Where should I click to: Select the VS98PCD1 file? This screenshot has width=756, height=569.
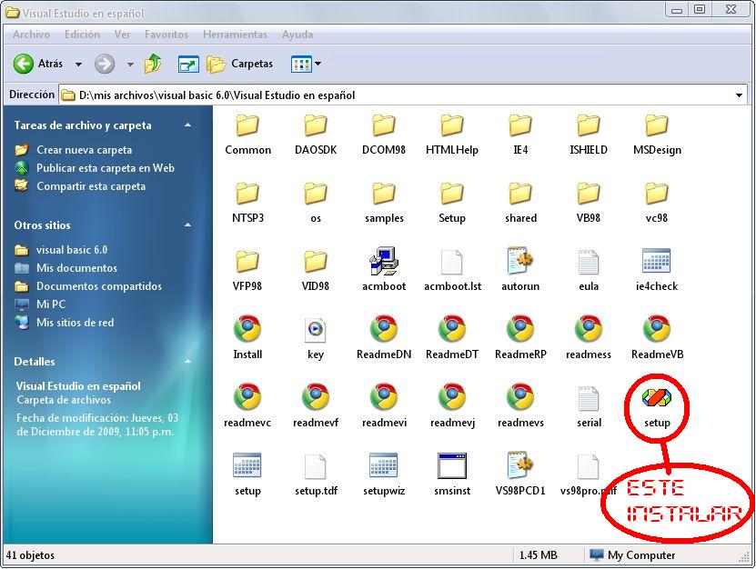click(520, 474)
